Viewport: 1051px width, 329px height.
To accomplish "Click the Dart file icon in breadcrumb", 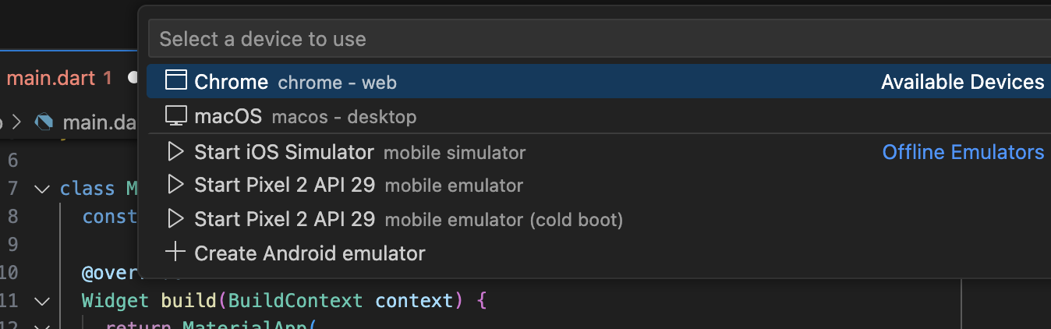I will coord(44,122).
